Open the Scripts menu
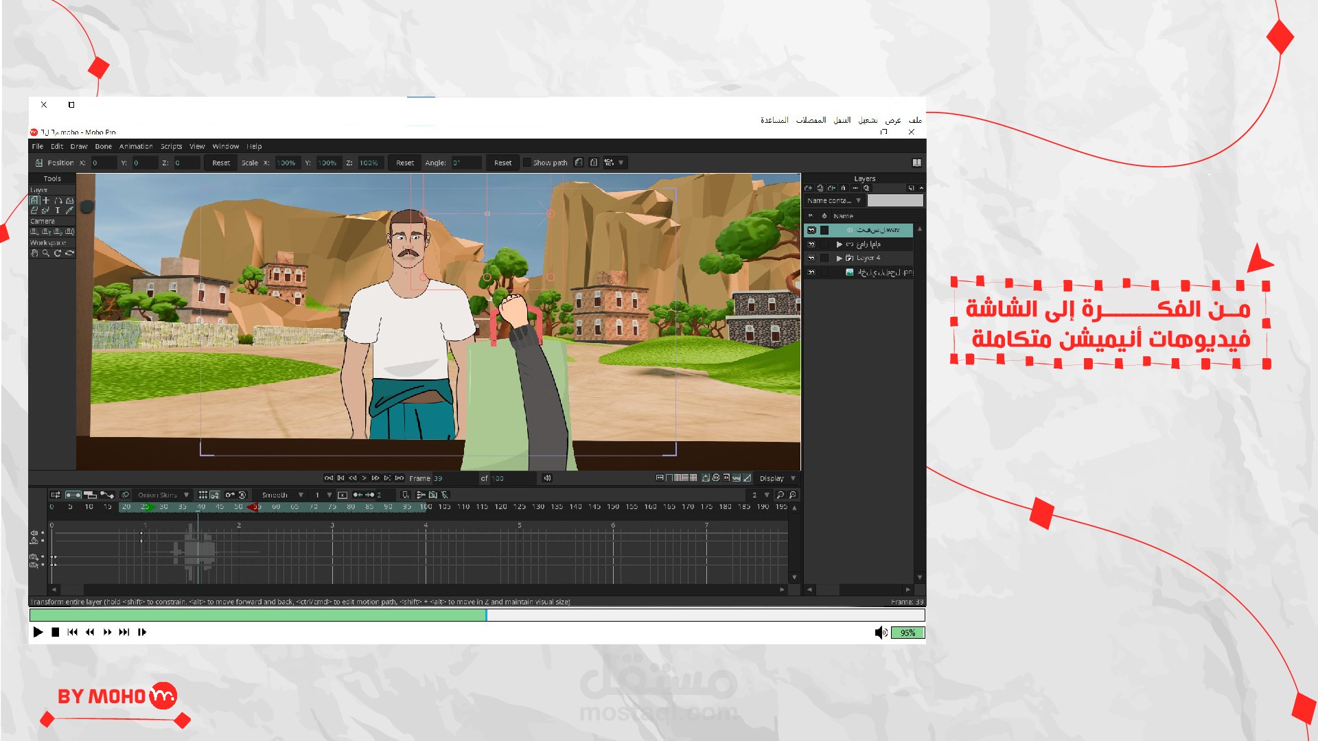 click(x=172, y=146)
